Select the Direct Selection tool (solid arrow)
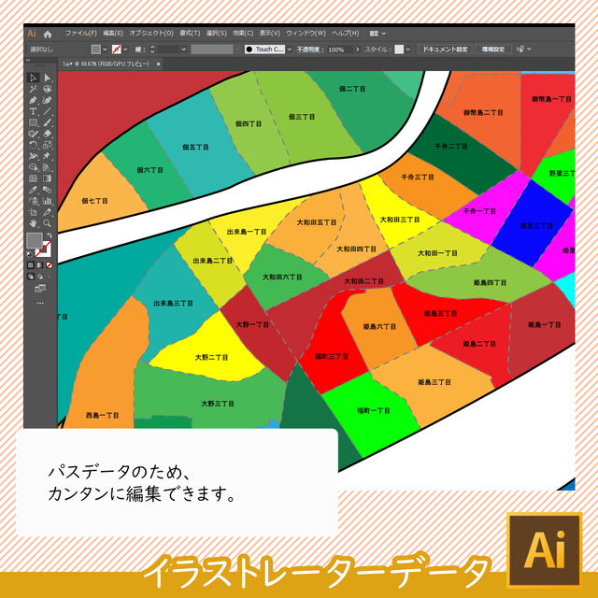 click(48, 78)
